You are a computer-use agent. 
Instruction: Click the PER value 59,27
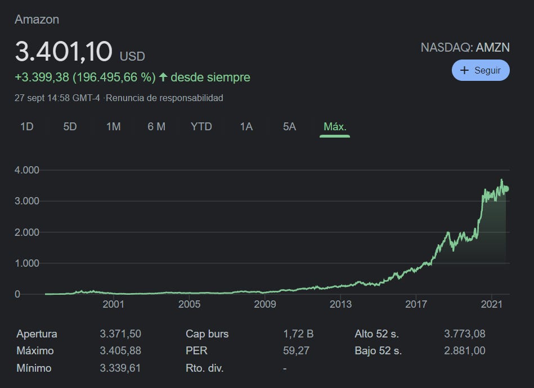point(296,350)
